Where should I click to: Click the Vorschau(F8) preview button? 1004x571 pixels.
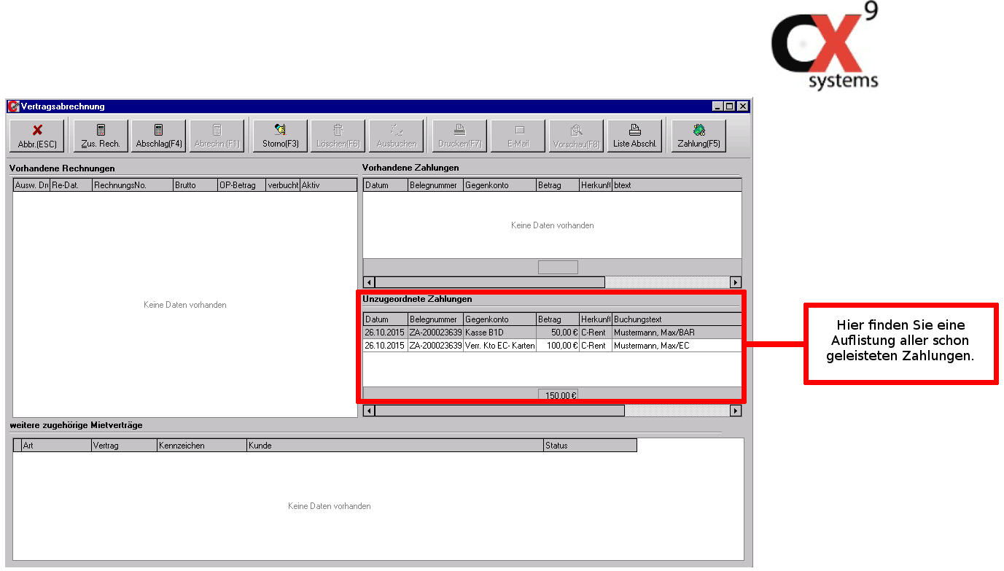tap(576, 136)
